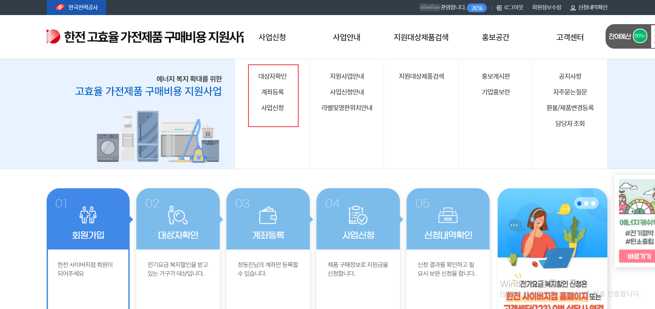This screenshot has height=309, width=655.
Task: Click text 신청 결과를 확인하고 필요시 보완 신청을 합니다
Action: [446, 269]
